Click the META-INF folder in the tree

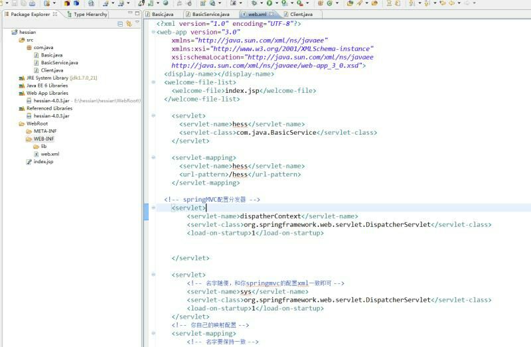[x=44, y=131]
